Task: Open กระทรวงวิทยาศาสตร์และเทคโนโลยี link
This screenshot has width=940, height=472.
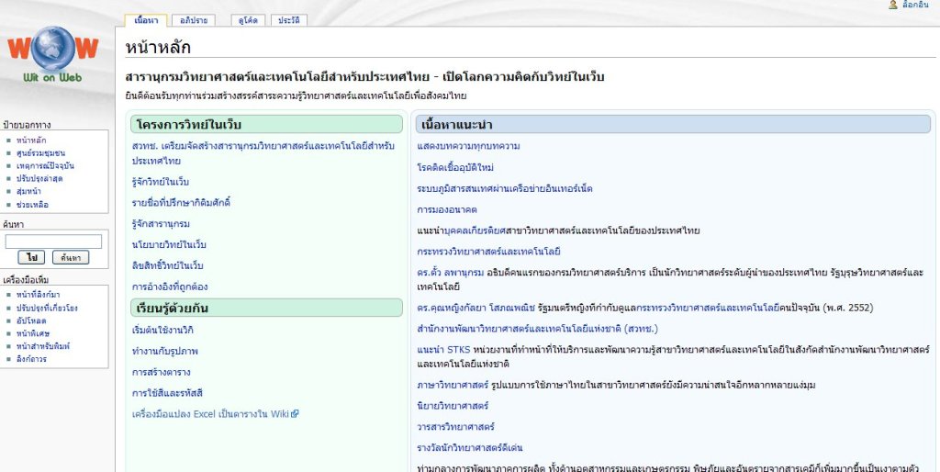Action: (x=488, y=251)
